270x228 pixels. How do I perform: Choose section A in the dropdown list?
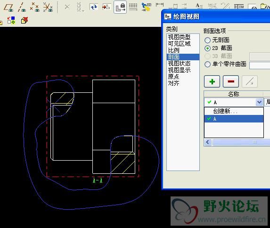pyautogui.click(x=234, y=119)
